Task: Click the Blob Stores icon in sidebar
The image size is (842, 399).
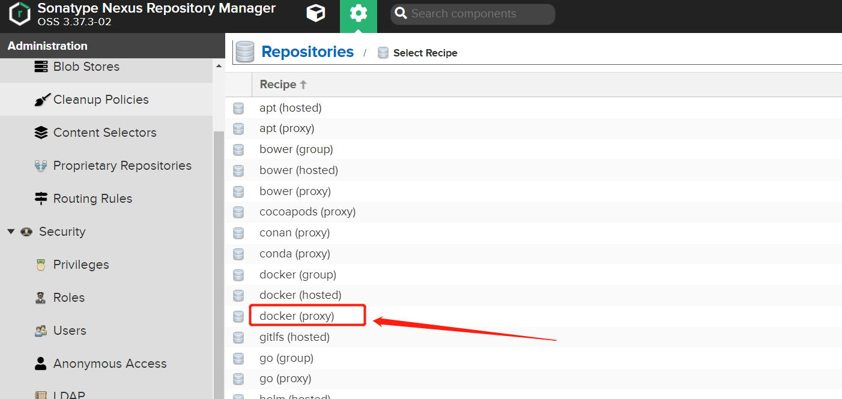Action: [x=41, y=67]
